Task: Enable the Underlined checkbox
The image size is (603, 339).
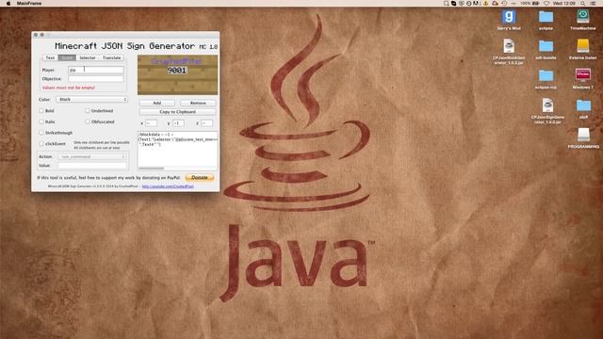Action: (x=88, y=111)
